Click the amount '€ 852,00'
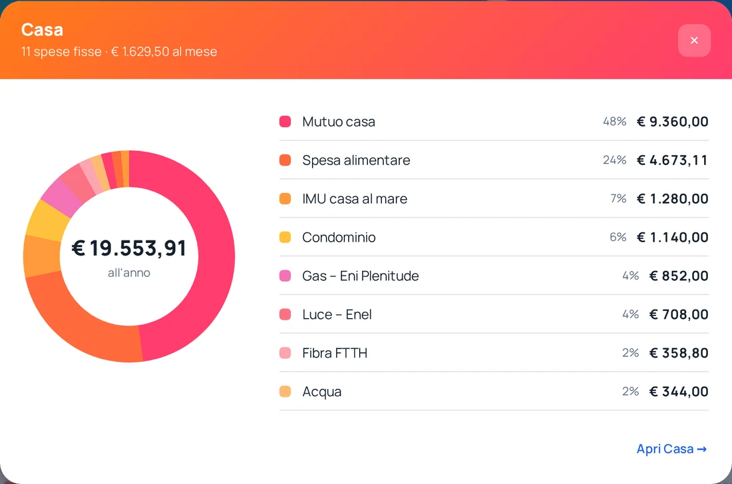The height and width of the screenshot is (484, 732). tap(679, 276)
